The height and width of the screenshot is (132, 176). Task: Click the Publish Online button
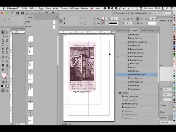tap(120, 13)
